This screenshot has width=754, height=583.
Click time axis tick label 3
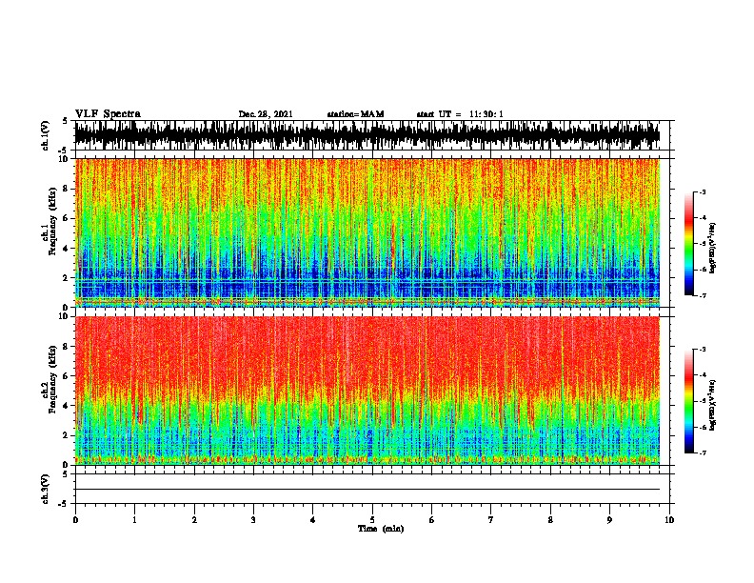pos(253,520)
